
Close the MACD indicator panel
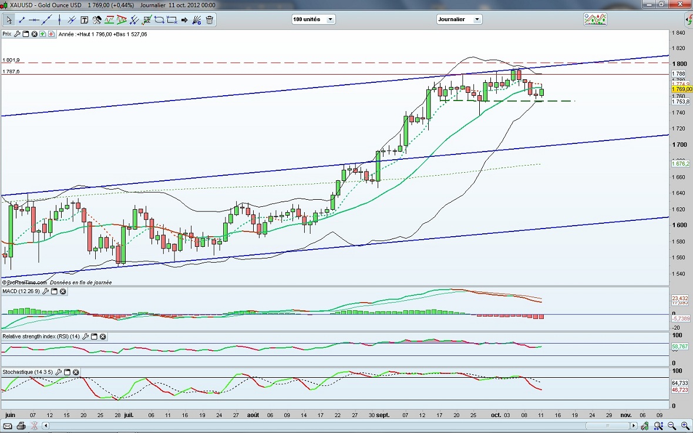[63, 291]
